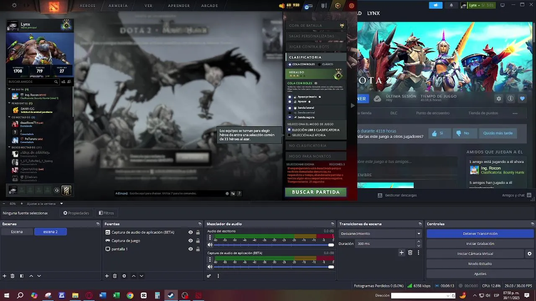The height and width of the screenshot is (301, 536).
Task: Open audio mixer menu dots at bottom
Action: (218, 276)
